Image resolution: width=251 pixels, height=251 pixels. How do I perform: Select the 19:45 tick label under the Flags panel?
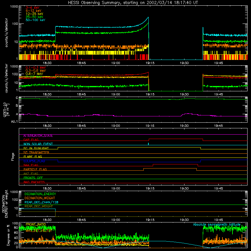[218, 189]
